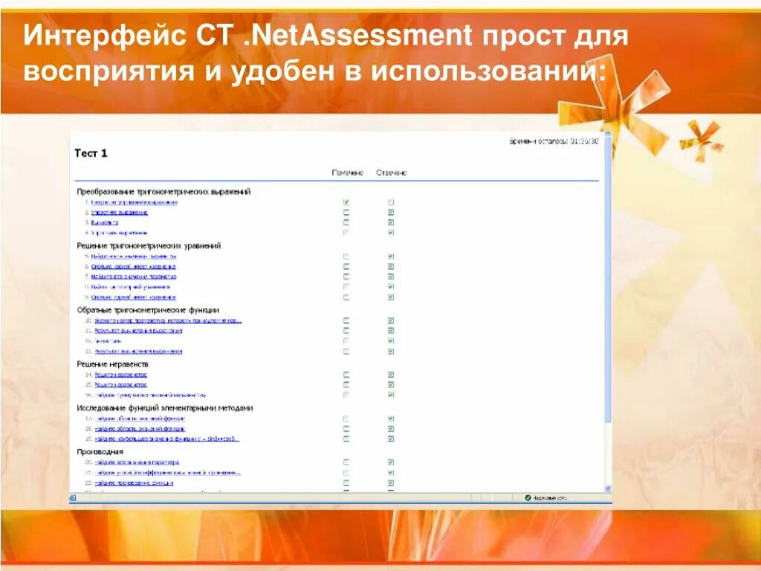This screenshot has height=571, width=761.
Task: Click the remaining time counter at the top right
Action: tap(554, 141)
